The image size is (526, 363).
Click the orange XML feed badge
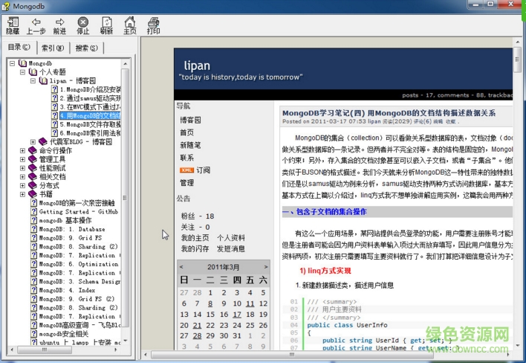(x=186, y=170)
